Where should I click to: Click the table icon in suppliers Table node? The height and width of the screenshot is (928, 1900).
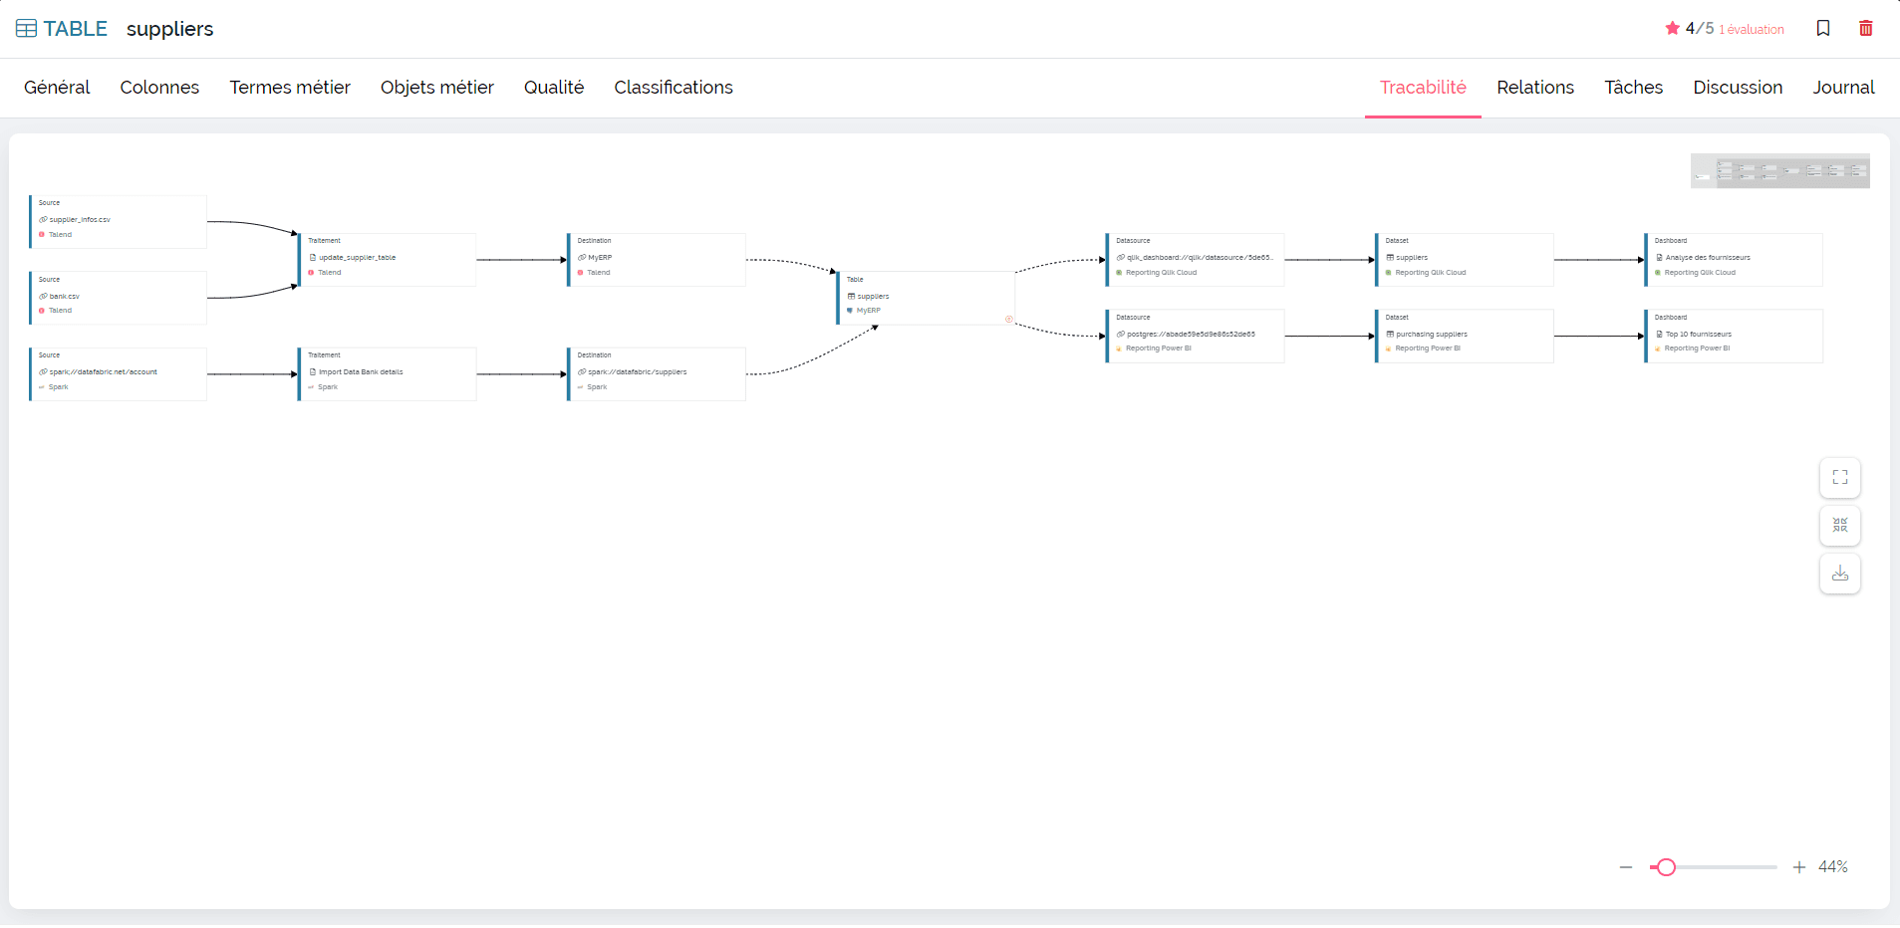pyautogui.click(x=851, y=297)
